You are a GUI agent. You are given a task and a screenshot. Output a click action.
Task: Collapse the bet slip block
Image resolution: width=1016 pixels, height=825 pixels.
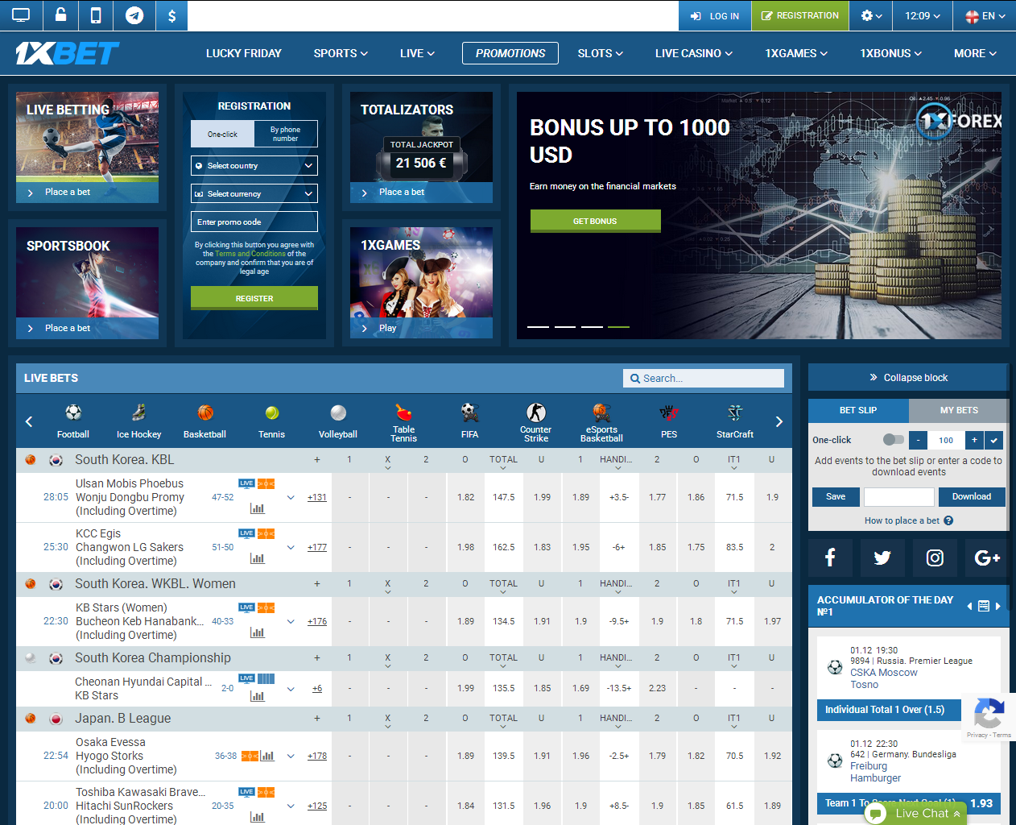pos(908,377)
